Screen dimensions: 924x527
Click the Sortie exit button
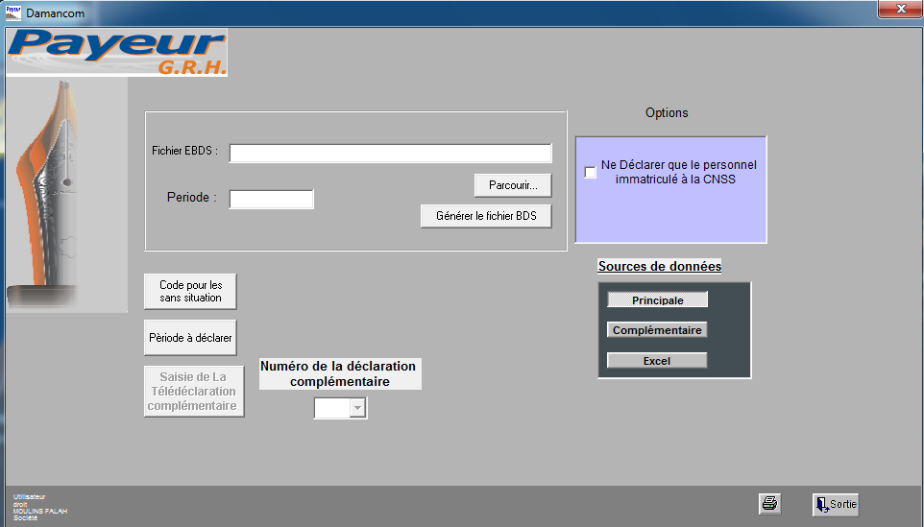coord(835,505)
